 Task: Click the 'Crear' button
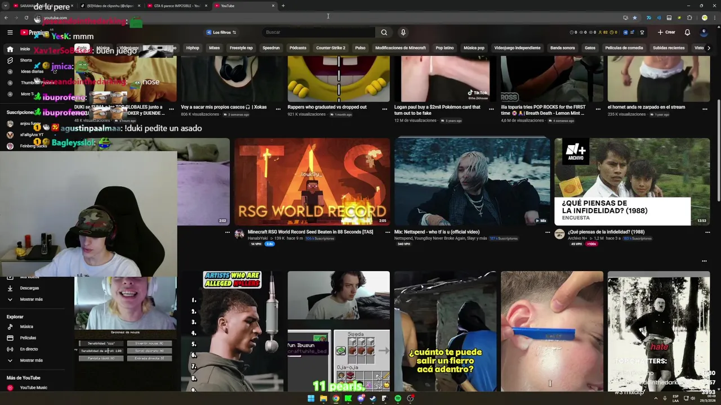click(x=666, y=33)
